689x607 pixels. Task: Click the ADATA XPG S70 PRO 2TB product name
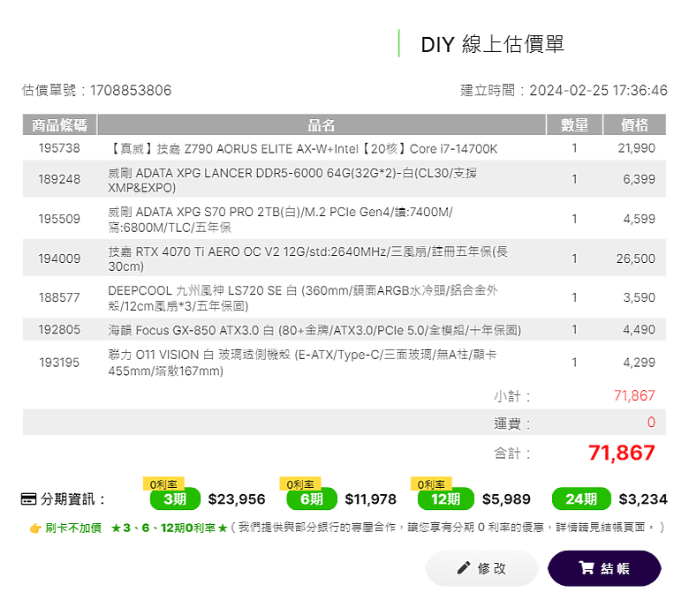coord(280,220)
